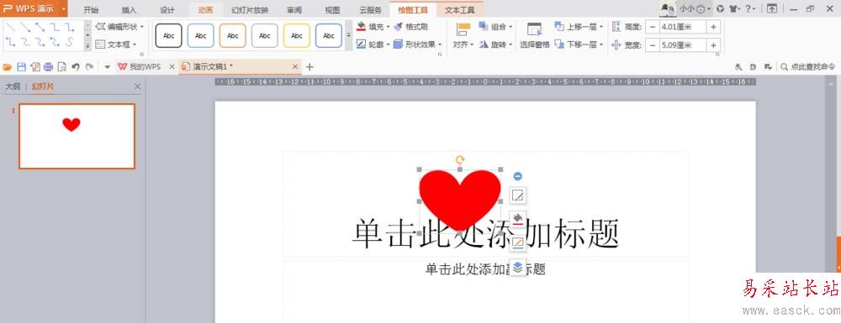Click the Undo arrow icon

76,67
